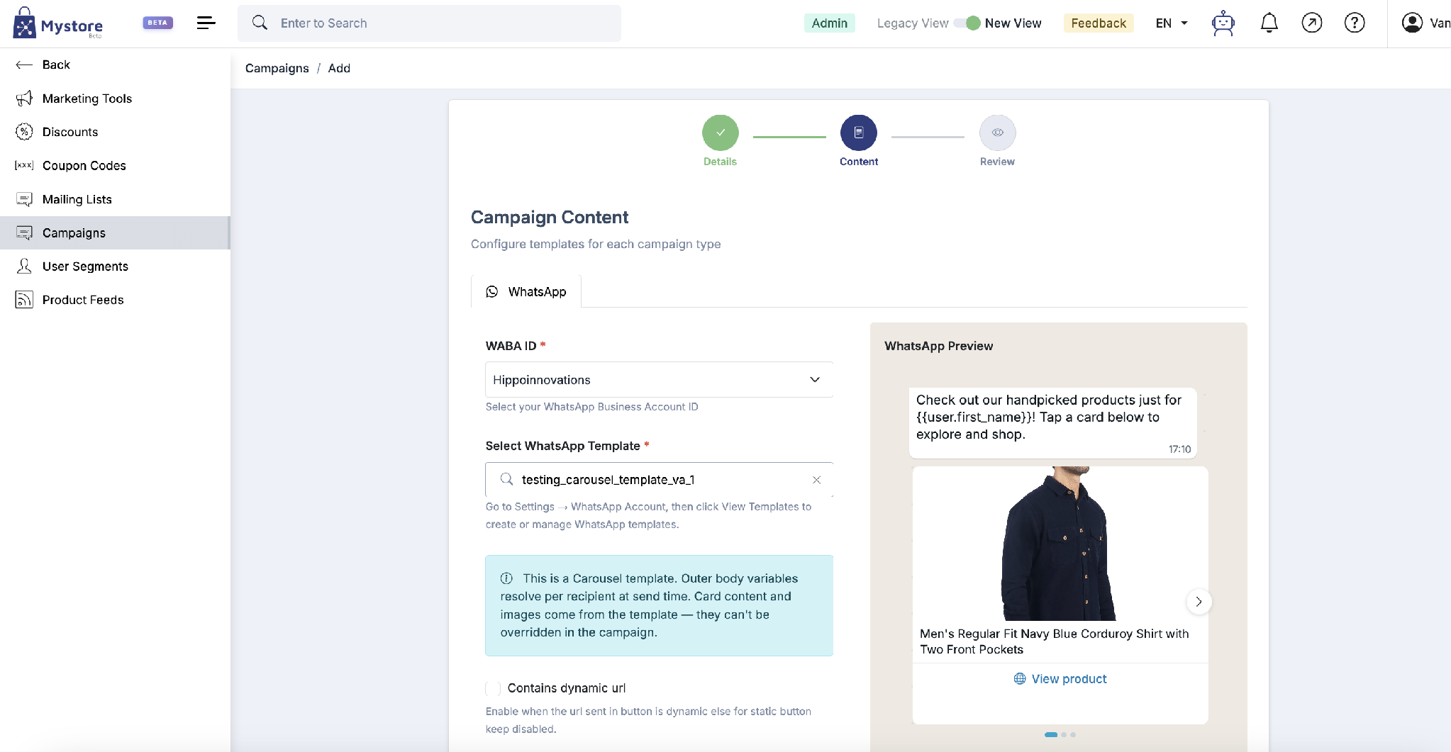Toggle Legacy View / New View switch

pos(967,23)
